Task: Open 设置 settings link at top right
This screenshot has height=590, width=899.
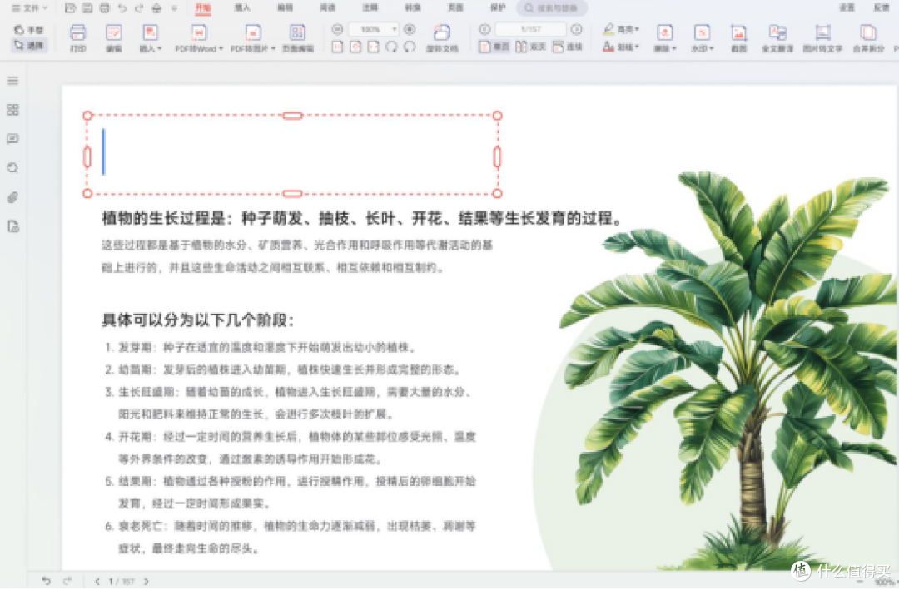Action: tap(847, 7)
